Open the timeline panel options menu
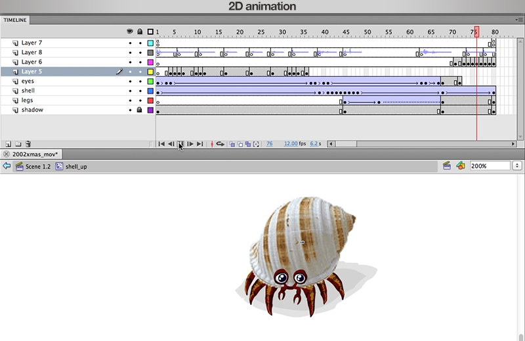The image size is (525, 341). click(520, 20)
